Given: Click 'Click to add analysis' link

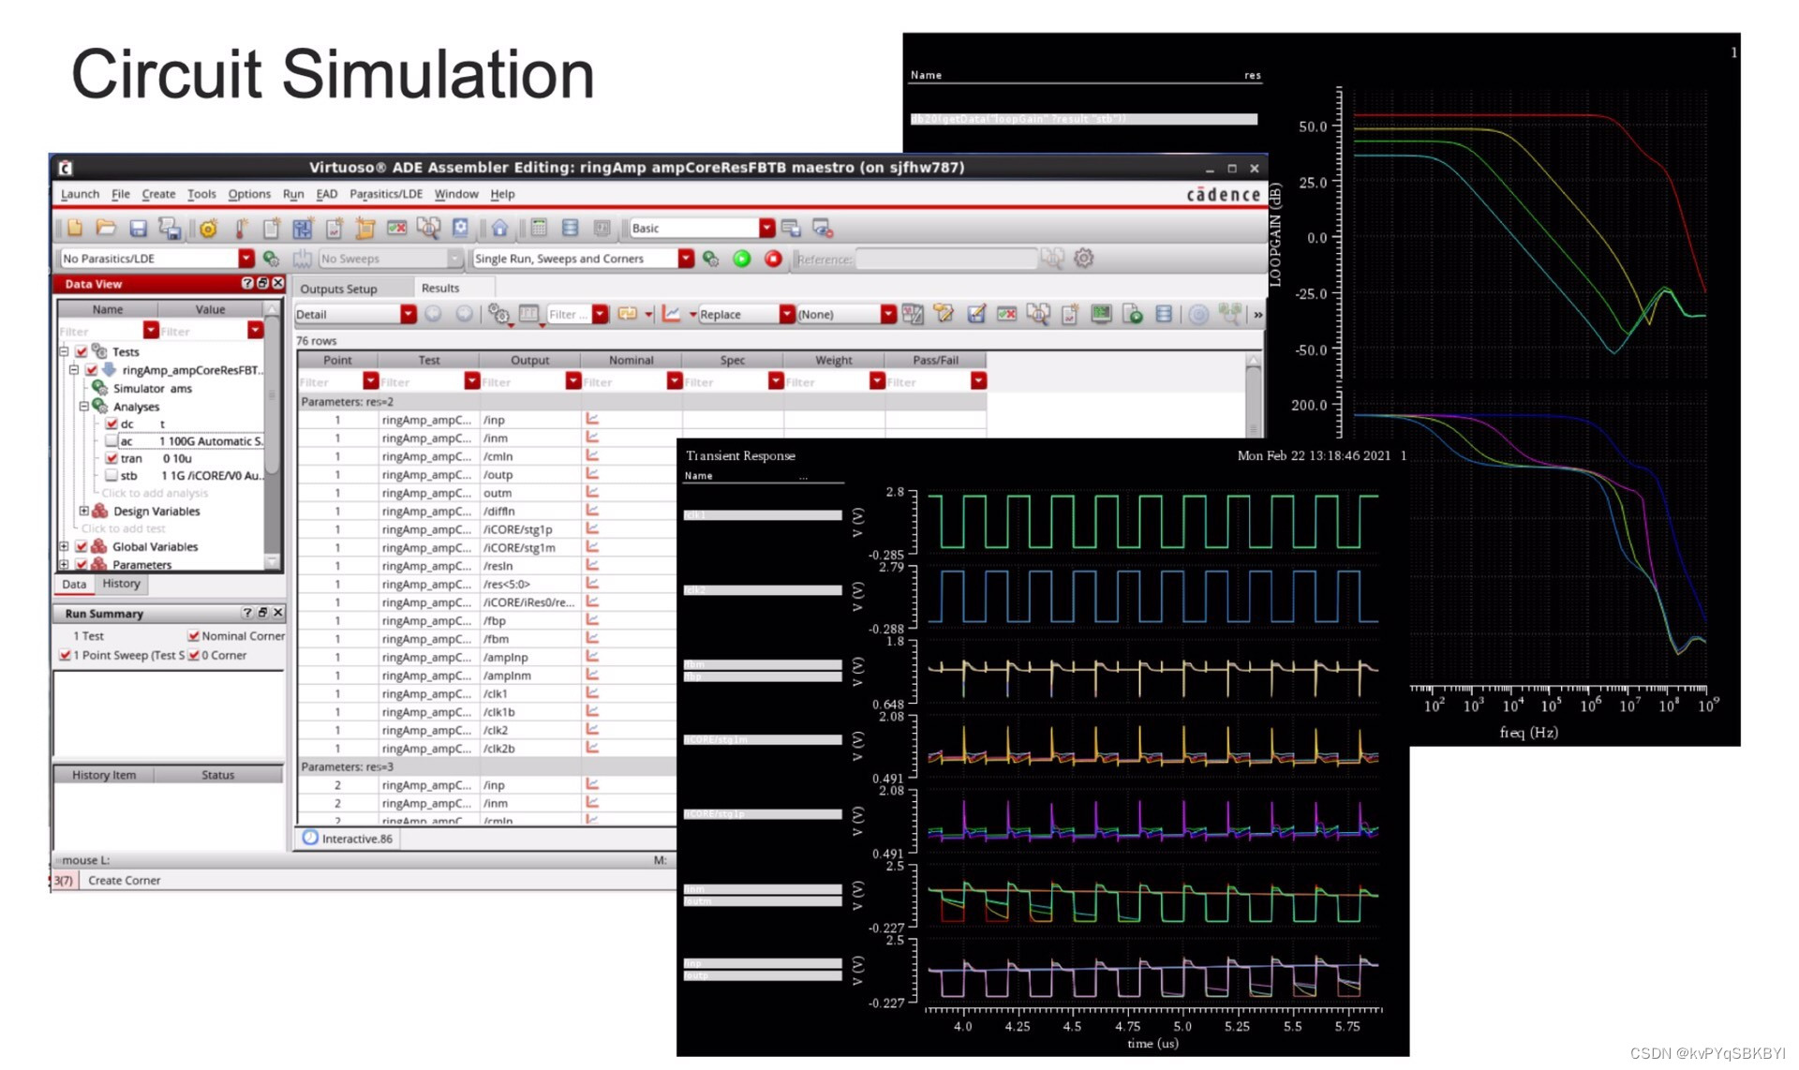Looking at the screenshot, I should tap(155, 493).
